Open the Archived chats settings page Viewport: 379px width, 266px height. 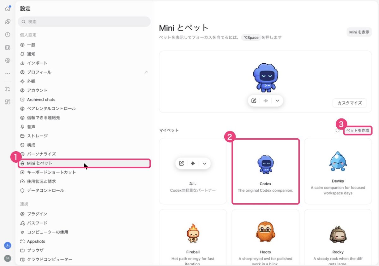click(84, 100)
